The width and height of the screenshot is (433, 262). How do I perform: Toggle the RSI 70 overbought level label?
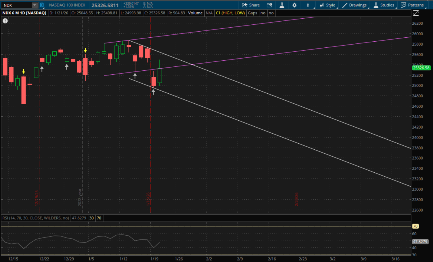tap(99, 218)
